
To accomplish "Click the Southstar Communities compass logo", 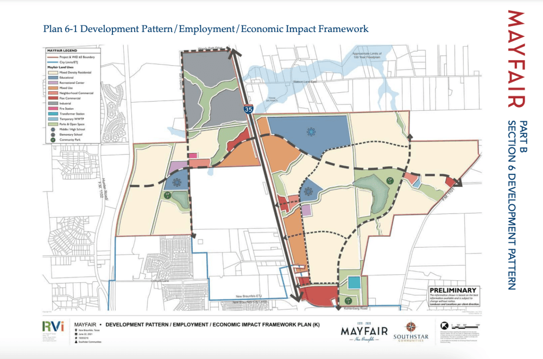I will pyautogui.click(x=411, y=327).
